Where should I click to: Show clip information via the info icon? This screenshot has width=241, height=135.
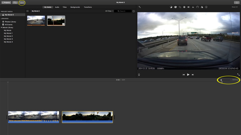[x=206, y=7]
